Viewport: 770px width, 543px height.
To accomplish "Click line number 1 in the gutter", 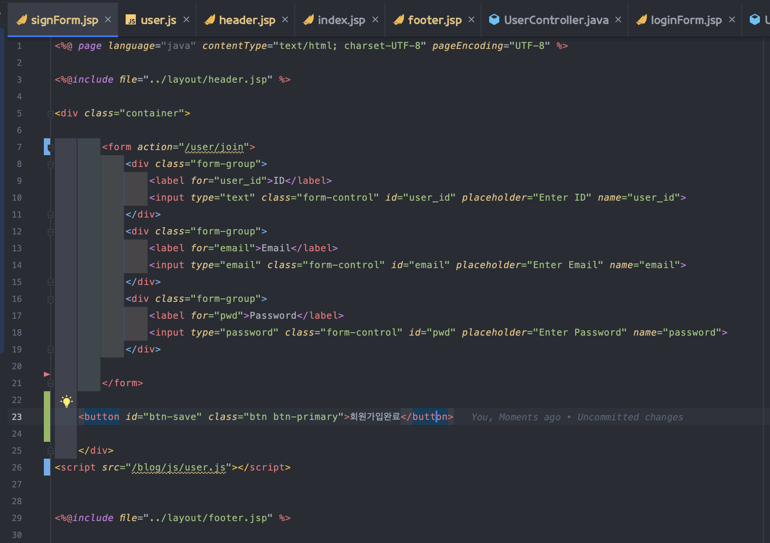I will pos(19,46).
